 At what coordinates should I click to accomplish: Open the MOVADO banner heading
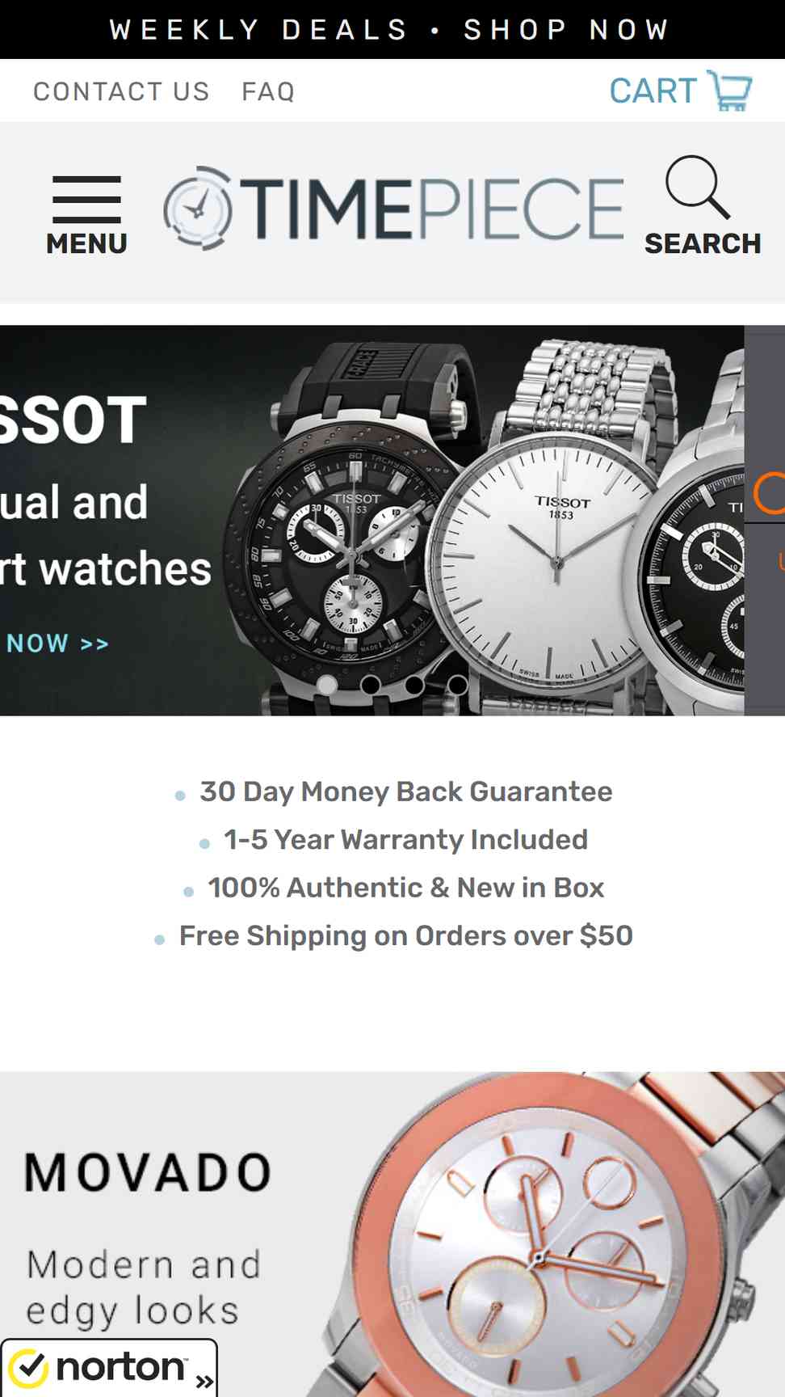pyautogui.click(x=148, y=1173)
